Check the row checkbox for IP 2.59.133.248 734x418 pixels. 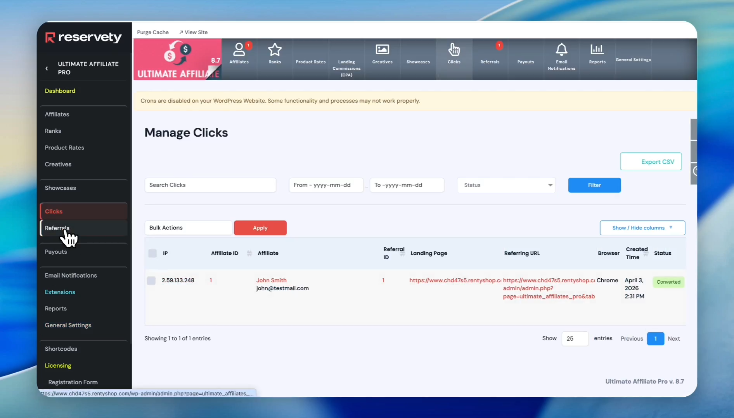(151, 281)
